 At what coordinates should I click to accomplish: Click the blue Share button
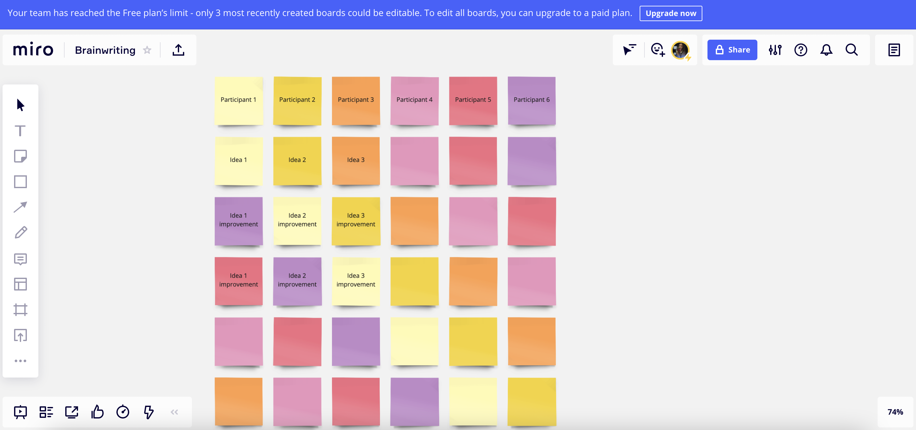(x=732, y=50)
